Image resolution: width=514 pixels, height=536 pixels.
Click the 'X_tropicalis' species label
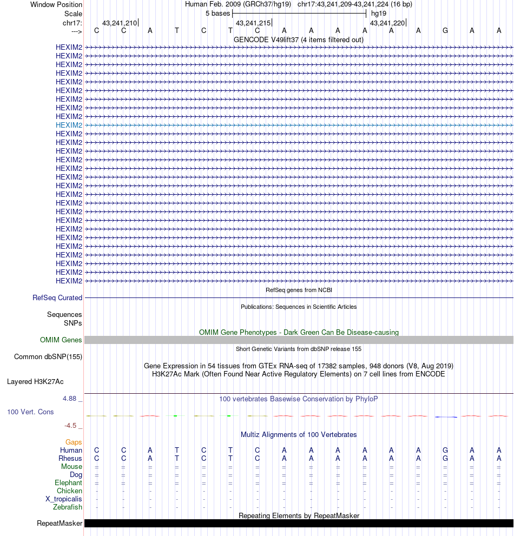coord(64,499)
